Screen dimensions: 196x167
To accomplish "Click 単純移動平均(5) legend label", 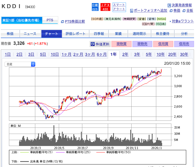I will (x=41, y=152).
